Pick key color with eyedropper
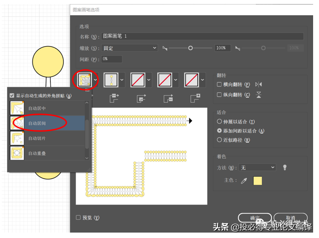The width and height of the screenshot is (319, 238). tap(244, 181)
